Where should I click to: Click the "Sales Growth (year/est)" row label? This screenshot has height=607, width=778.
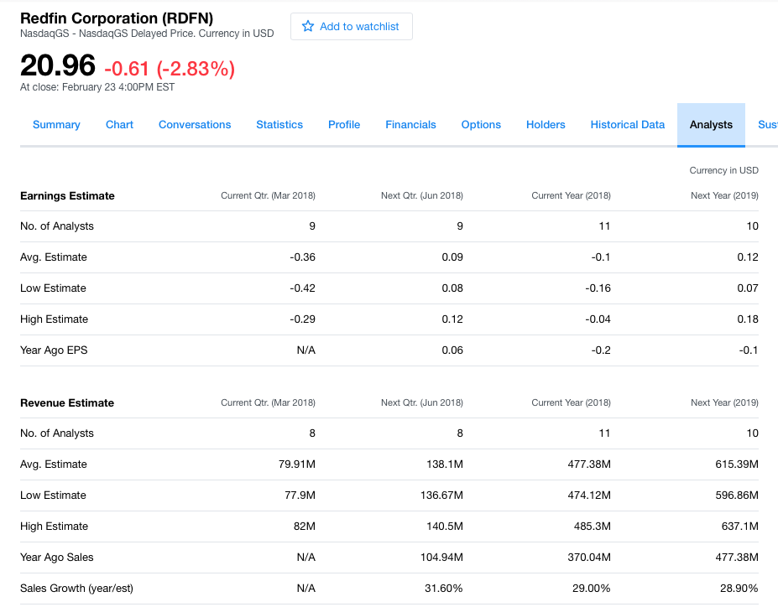76,589
